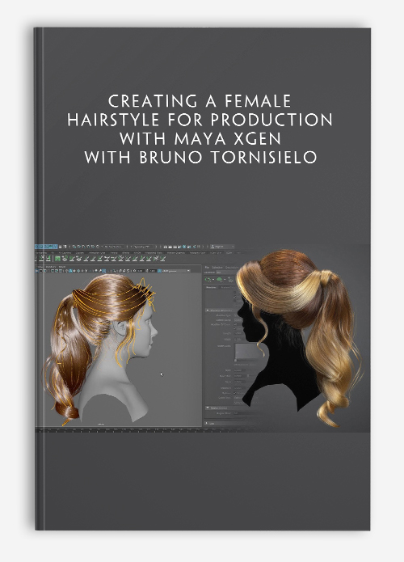Open the Collection menu in XGen panel
The image size is (404, 562).
(x=217, y=268)
